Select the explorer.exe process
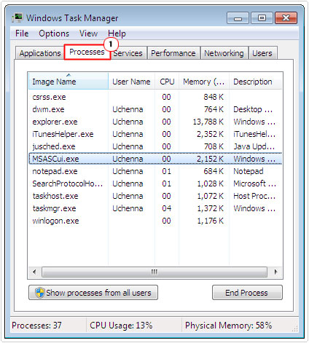Screen dimensions: 309x343 [x=155, y=122]
